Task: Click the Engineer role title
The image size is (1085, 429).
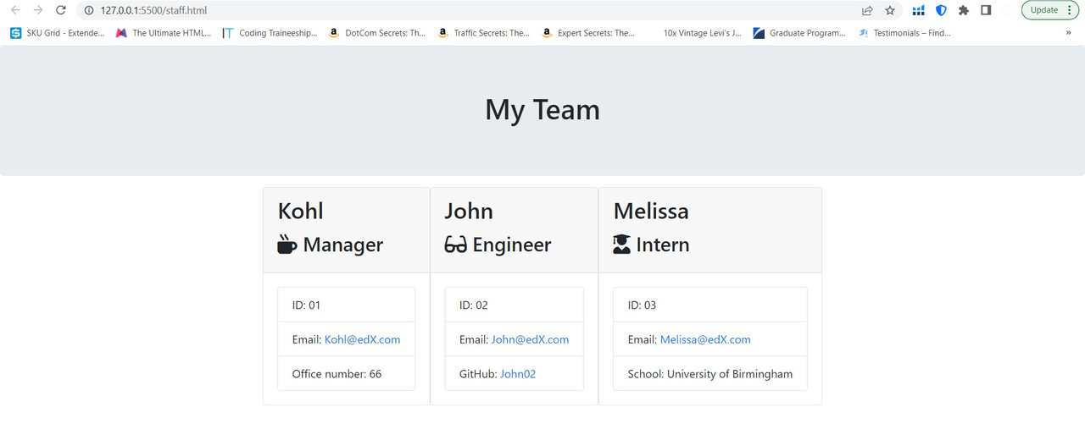Action: [x=512, y=245]
